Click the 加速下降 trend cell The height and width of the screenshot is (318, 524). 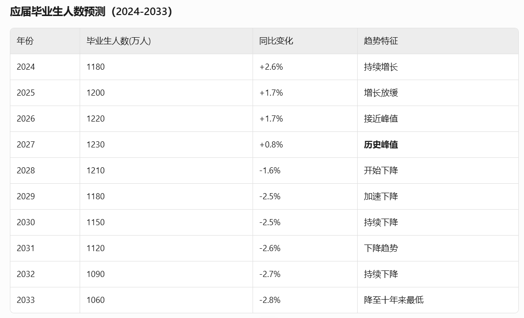point(381,196)
